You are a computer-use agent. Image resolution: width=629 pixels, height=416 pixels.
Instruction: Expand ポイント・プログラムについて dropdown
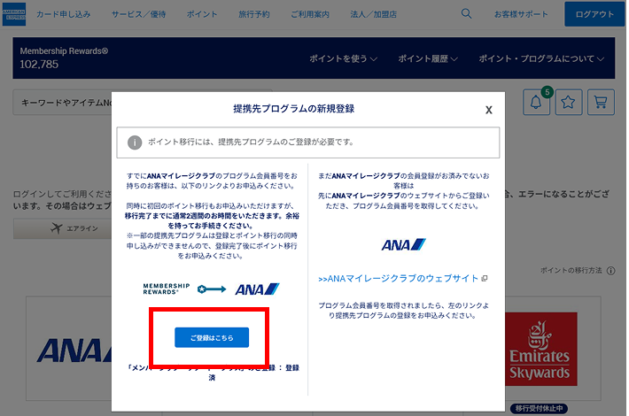pos(540,59)
